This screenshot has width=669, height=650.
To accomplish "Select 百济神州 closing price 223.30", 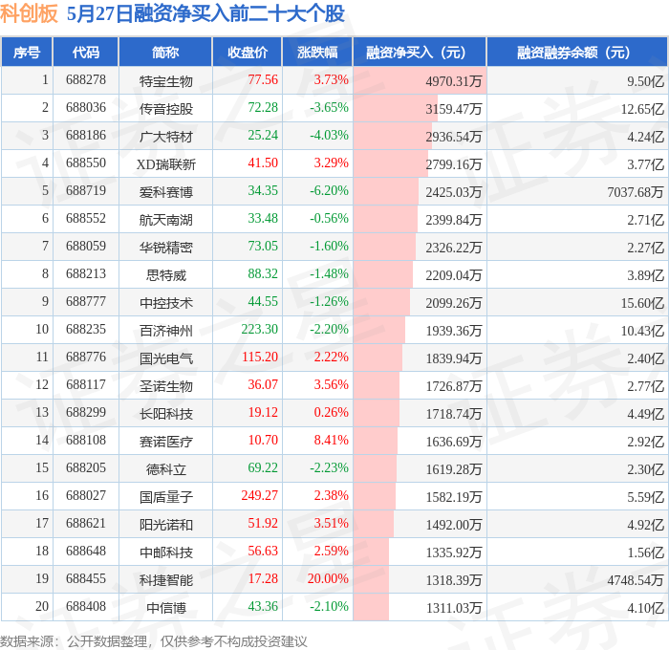I will pyautogui.click(x=259, y=329).
